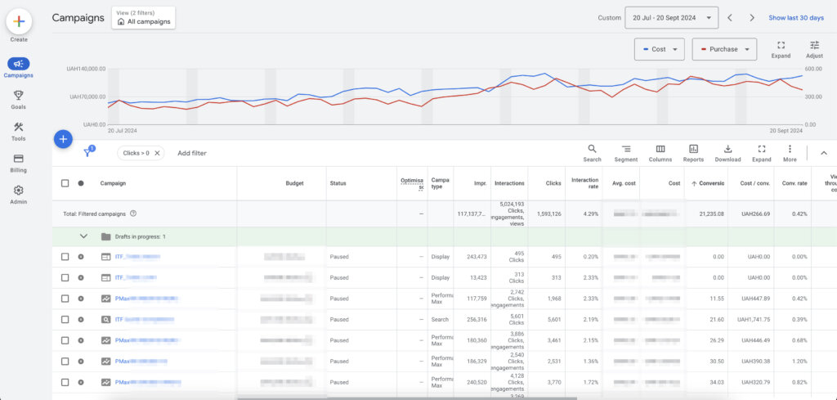837x400 pixels.
Task: Open the Reports icon
Action: click(x=693, y=153)
